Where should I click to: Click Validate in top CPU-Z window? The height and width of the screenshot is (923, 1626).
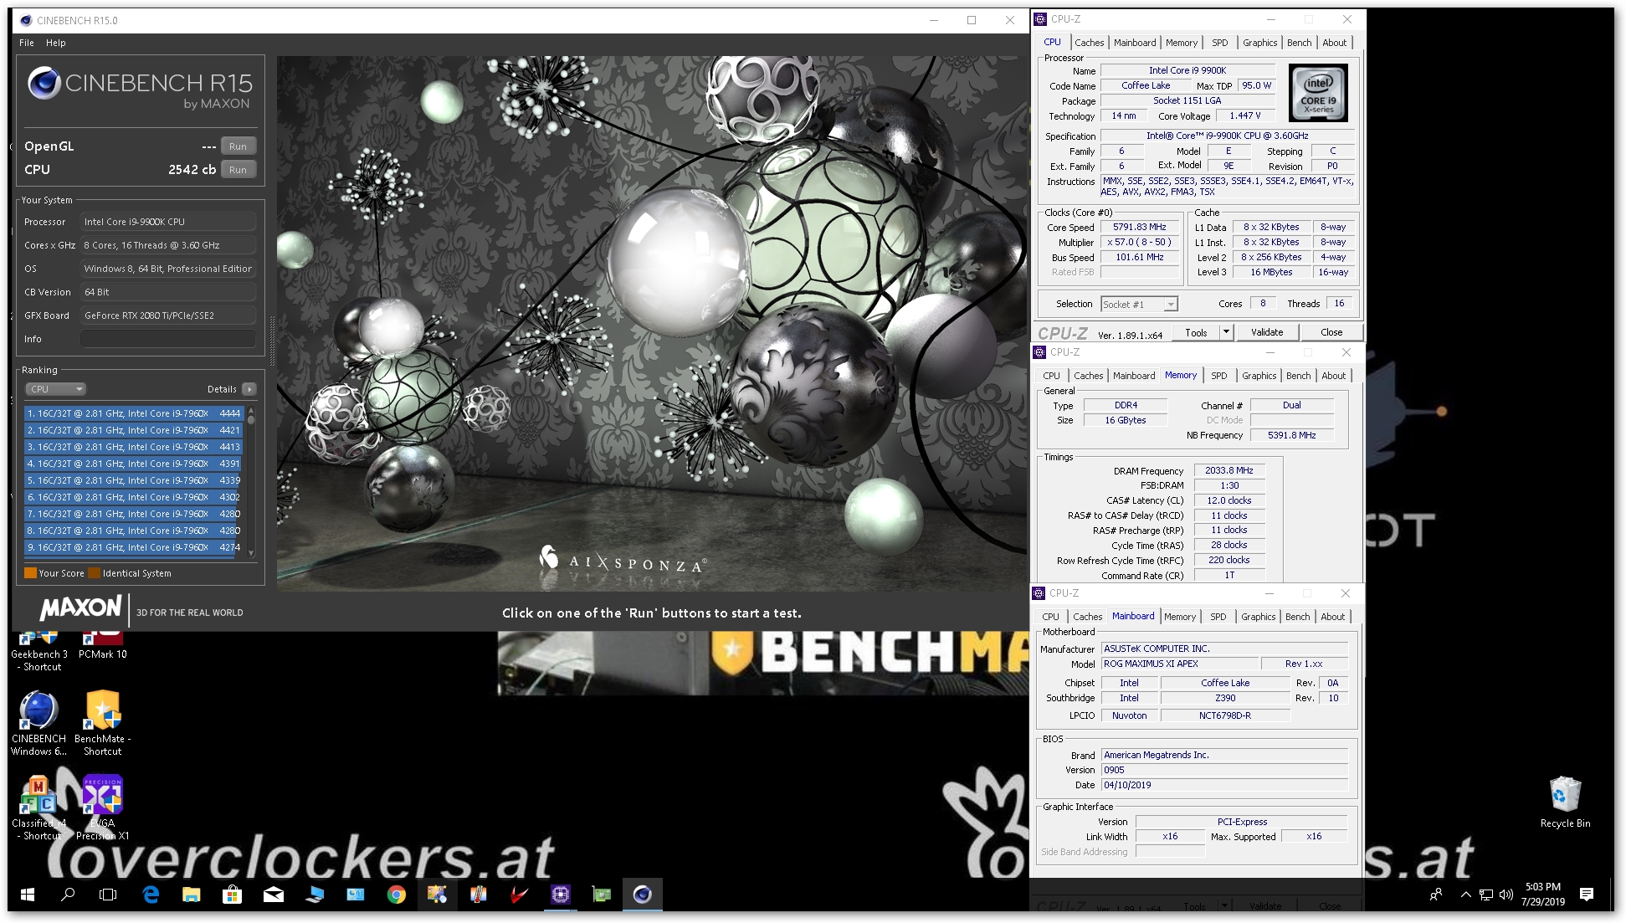click(x=1266, y=332)
